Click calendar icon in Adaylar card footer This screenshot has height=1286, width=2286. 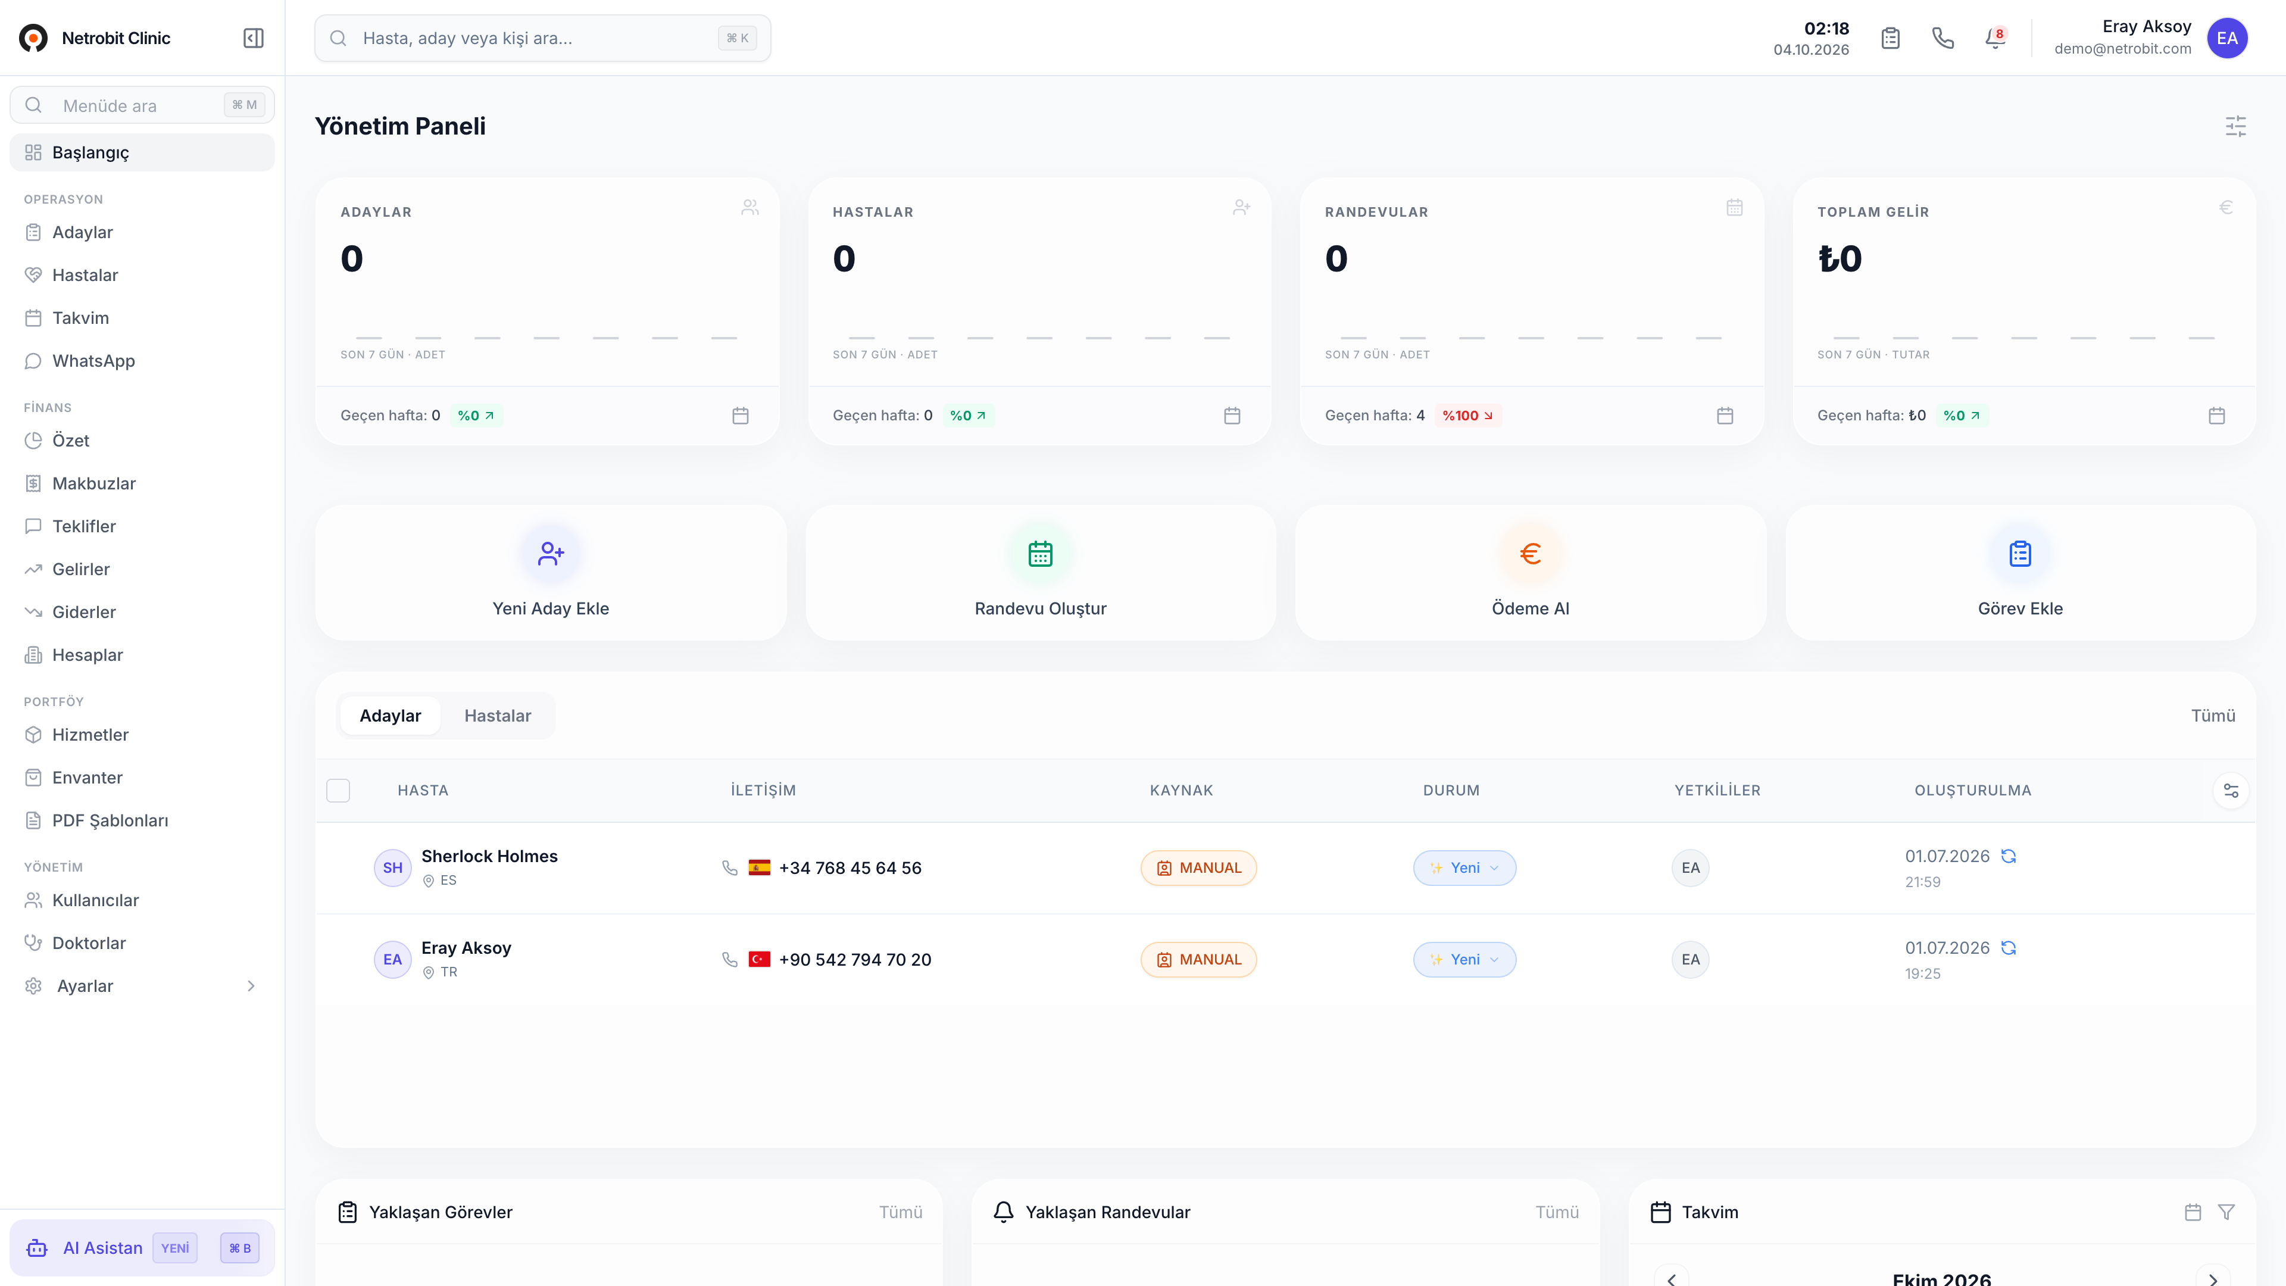click(740, 416)
